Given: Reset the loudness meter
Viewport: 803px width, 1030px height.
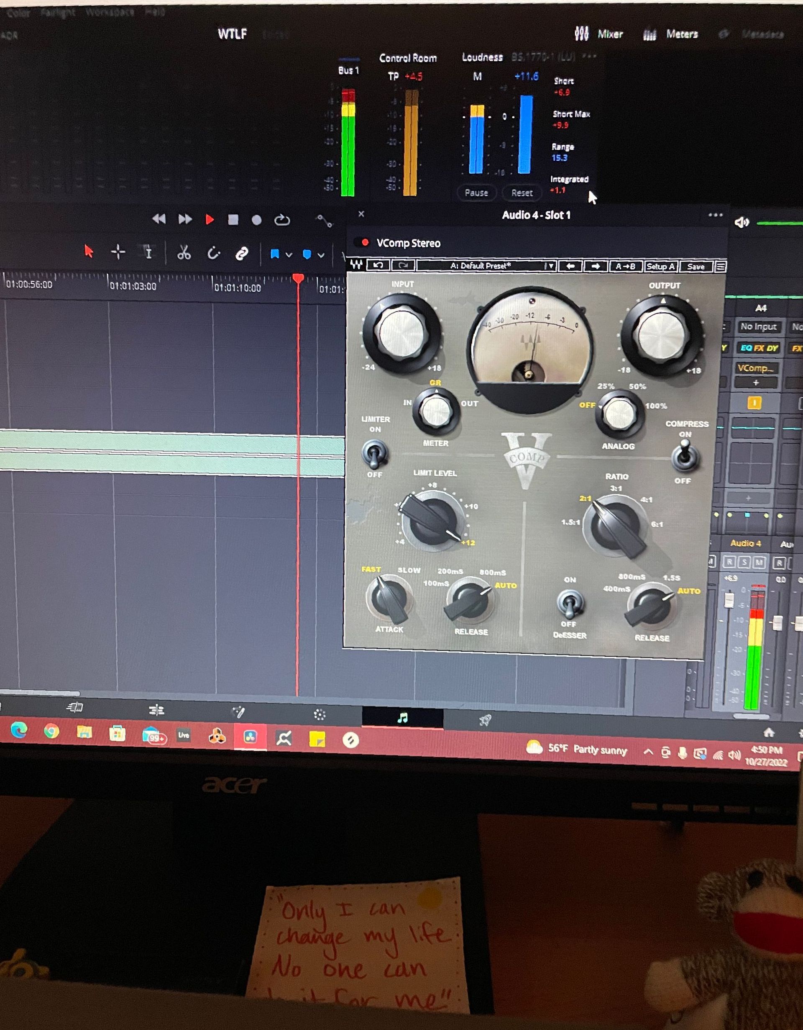Looking at the screenshot, I should pos(522,193).
